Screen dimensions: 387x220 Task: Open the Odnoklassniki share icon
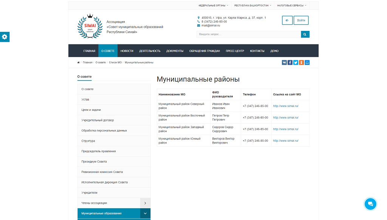pos(301,62)
